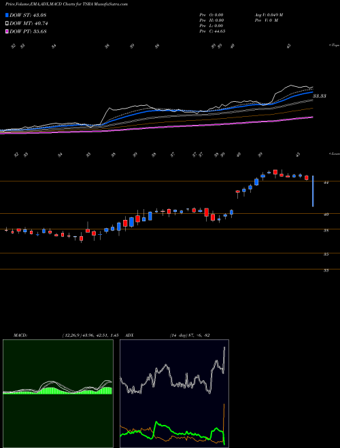
Task: Click the 'Pre O: 0.00' value
Action: click(211, 15)
